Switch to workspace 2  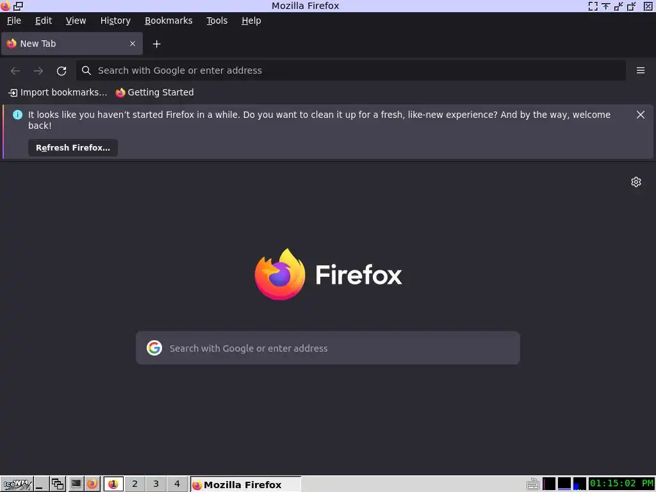click(135, 484)
